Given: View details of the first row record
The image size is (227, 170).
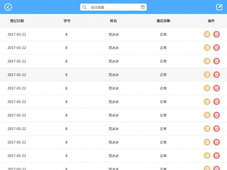Looking at the screenshot, I should [x=207, y=34].
